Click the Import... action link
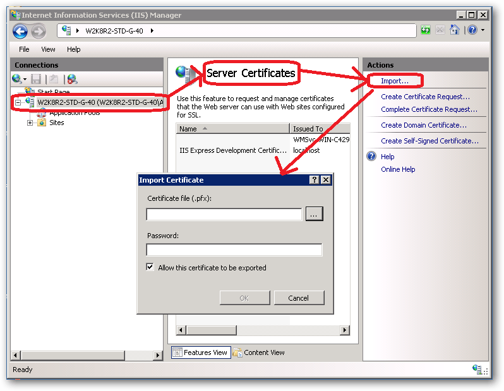The height and width of the screenshot is (391, 504). pyautogui.click(x=395, y=81)
